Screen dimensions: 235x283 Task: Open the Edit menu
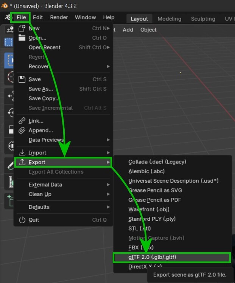click(37, 17)
